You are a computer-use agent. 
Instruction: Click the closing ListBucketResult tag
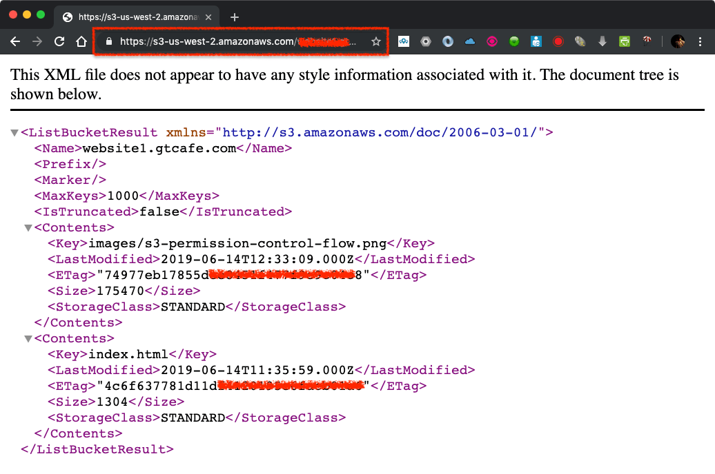click(x=97, y=449)
